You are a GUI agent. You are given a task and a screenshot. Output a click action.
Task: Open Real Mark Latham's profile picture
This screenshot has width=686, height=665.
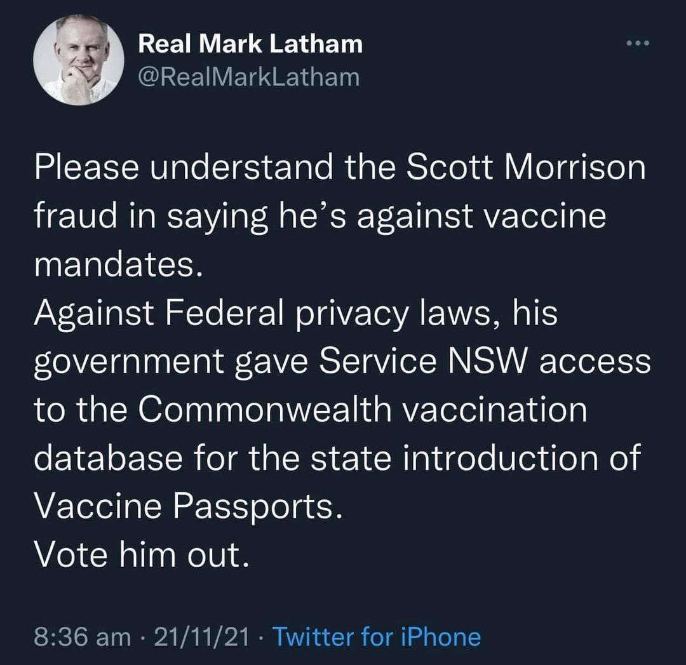78,60
